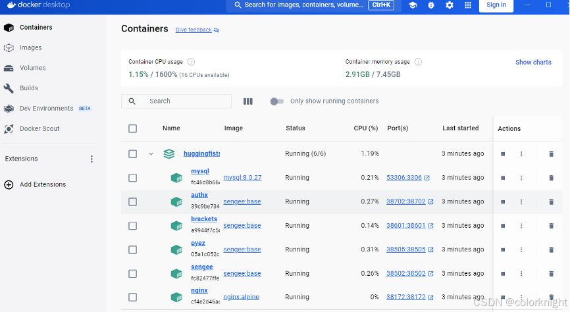The width and height of the screenshot is (570, 312).
Task: Delete the mysql container
Action: pyautogui.click(x=551, y=178)
